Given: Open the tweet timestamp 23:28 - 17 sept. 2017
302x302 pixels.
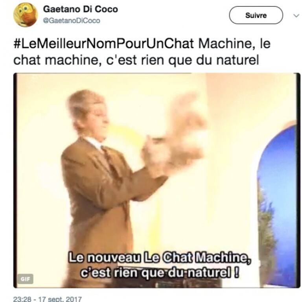Looking at the screenshot, I should coord(47,299).
